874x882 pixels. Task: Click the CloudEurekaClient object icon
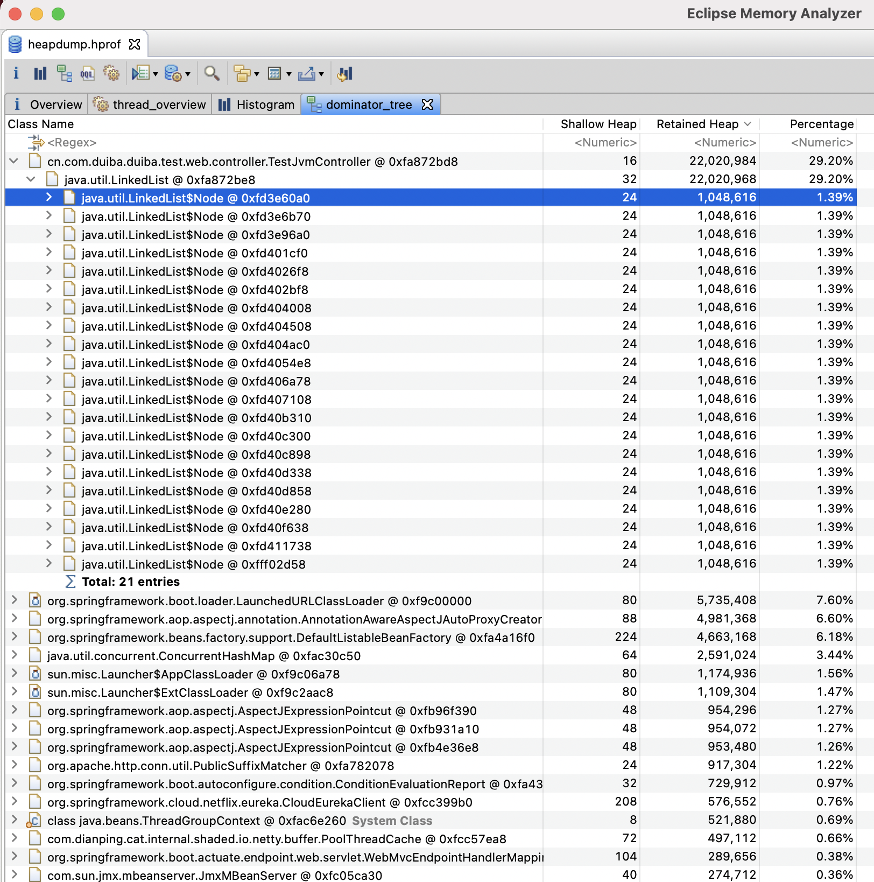[x=35, y=802]
